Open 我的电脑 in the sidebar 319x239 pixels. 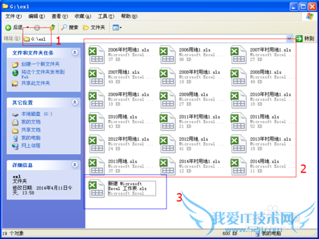(x=31, y=138)
